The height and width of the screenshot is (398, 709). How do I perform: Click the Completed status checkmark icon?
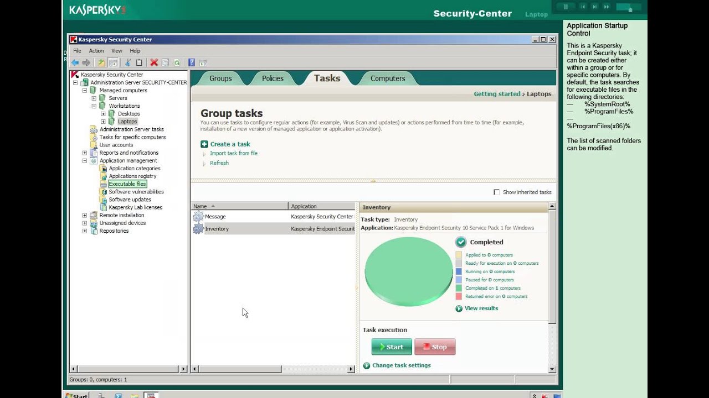pos(461,242)
